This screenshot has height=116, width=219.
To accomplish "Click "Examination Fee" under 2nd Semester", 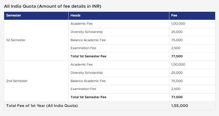I will click(83, 89).
